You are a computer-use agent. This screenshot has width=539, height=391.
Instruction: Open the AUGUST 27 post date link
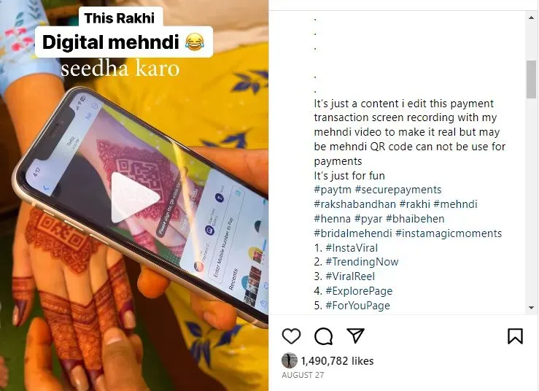303,375
